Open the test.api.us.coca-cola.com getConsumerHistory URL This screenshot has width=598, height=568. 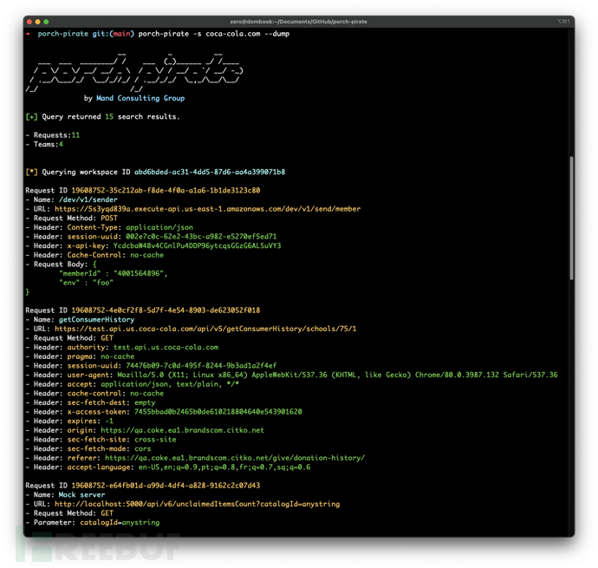click(205, 330)
